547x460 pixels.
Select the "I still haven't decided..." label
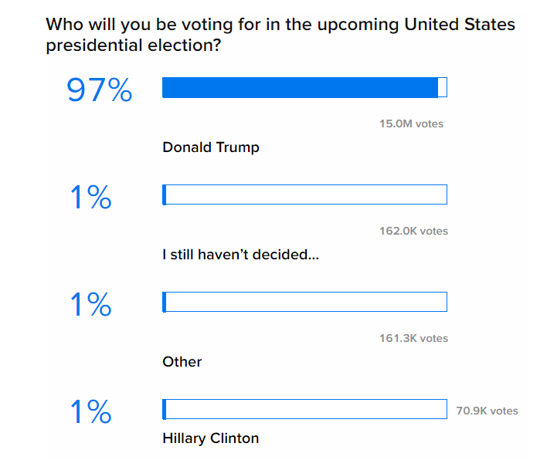(x=240, y=254)
